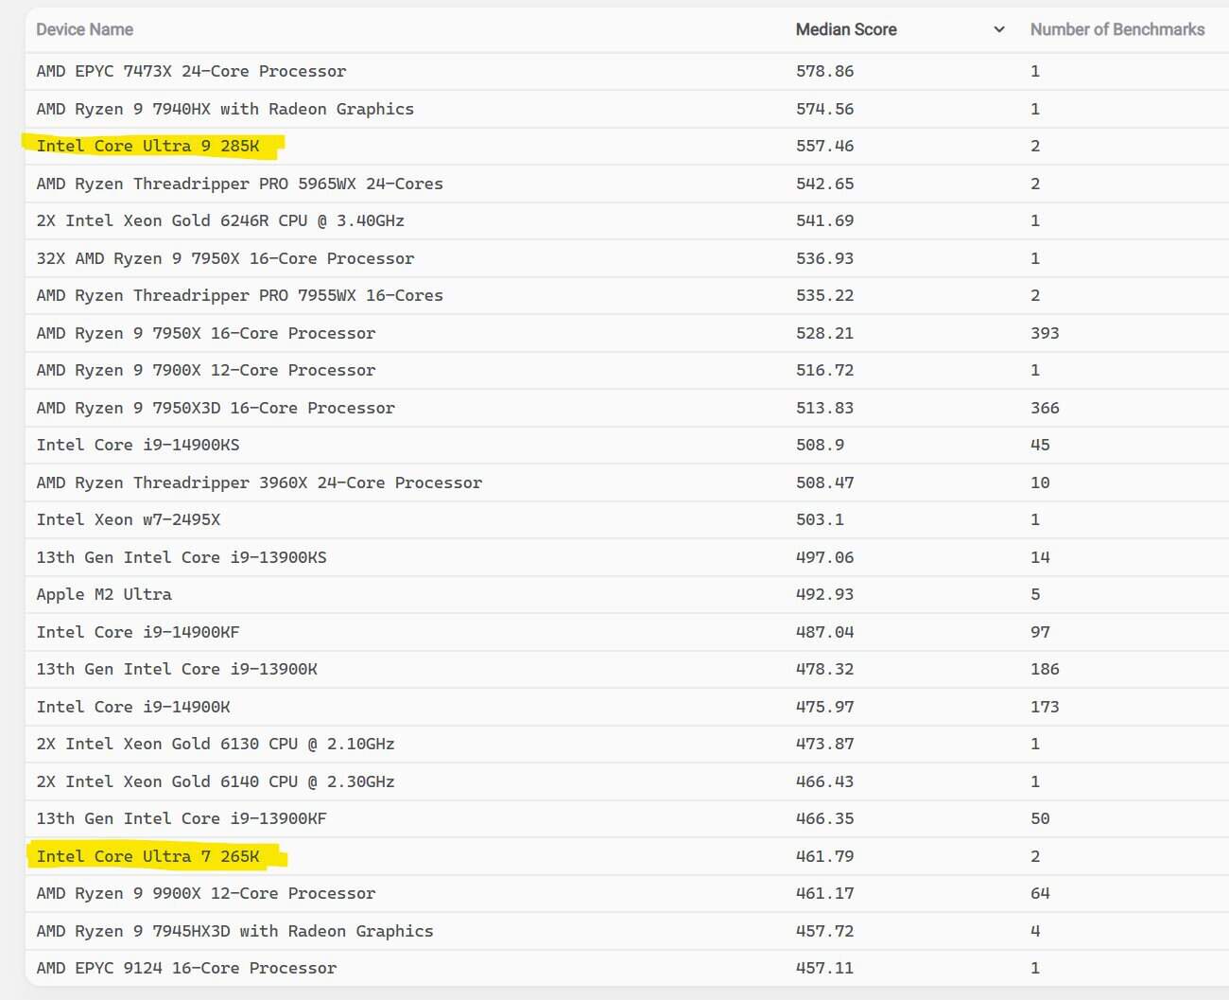The image size is (1229, 1000).
Task: Select 2X Intel Xeon Gold 6140 entry
Action: [216, 781]
